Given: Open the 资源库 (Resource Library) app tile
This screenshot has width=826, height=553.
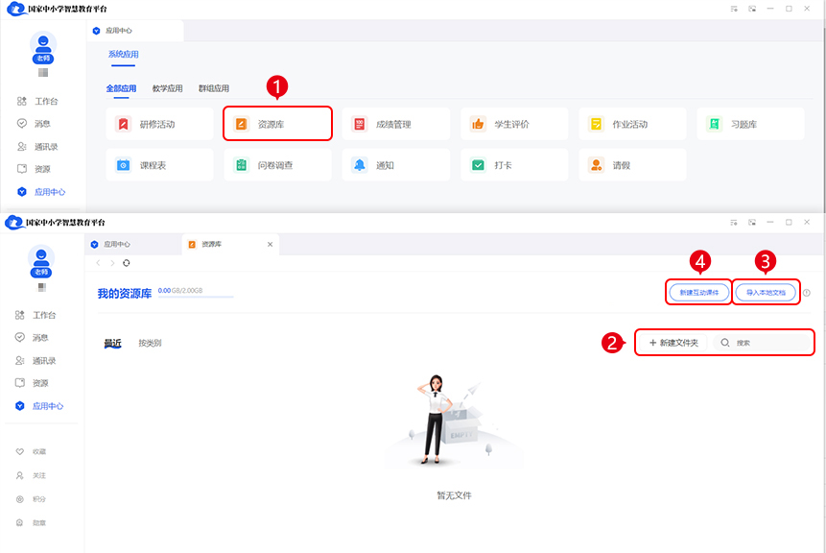Looking at the screenshot, I should (277, 124).
